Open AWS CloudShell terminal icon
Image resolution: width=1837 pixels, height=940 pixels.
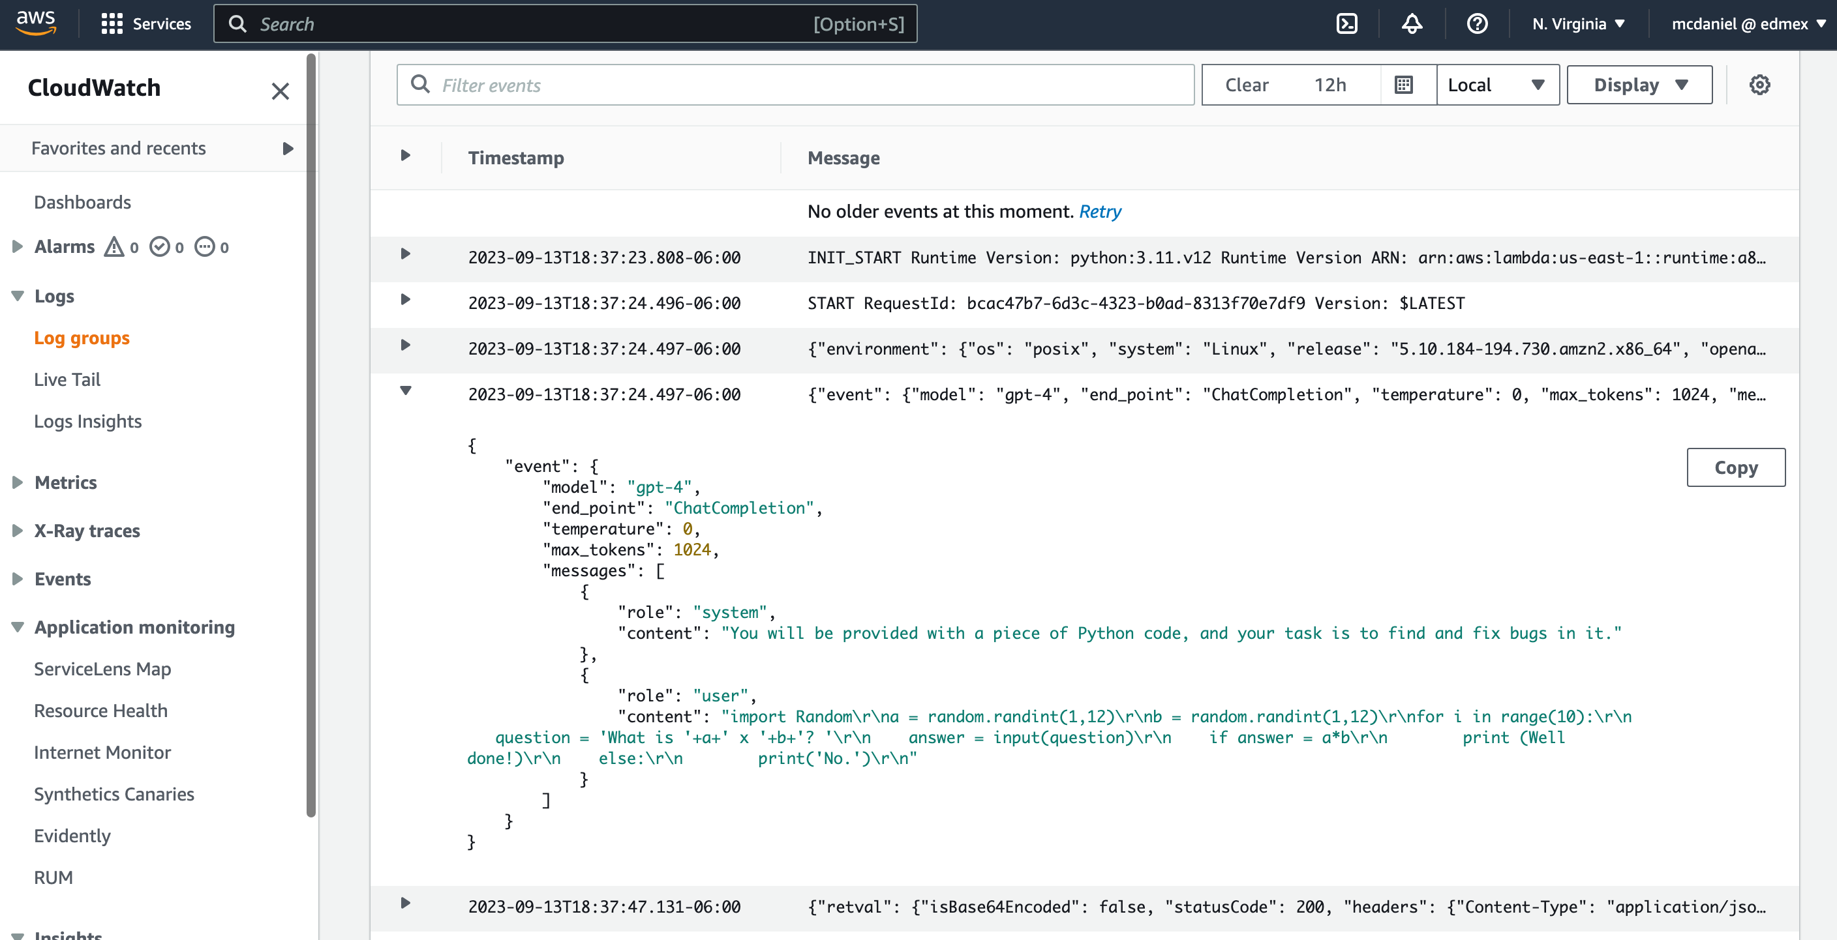point(1346,24)
